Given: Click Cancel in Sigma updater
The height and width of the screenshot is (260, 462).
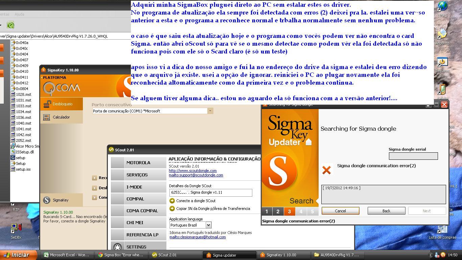Looking at the screenshot, I should [x=340, y=211].
